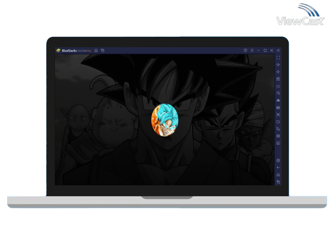The width and height of the screenshot is (331, 227).
Task: Open multi-instance manager overlapping squares icon
Action: click(x=278, y=129)
